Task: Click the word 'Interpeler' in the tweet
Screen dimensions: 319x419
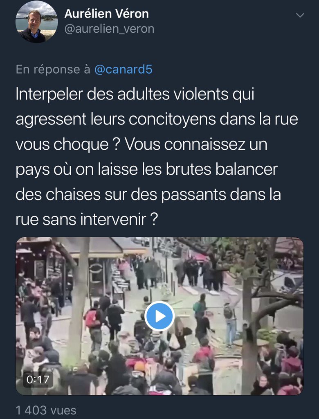Action: (x=49, y=95)
